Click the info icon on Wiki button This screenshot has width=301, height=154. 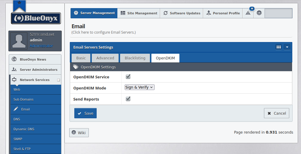click(74, 132)
